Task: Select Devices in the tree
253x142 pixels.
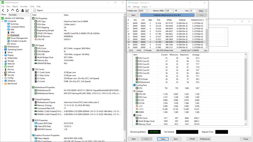Action: (x=11, y=69)
